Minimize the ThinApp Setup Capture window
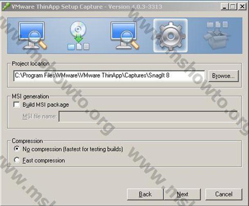 (x=224, y=7)
